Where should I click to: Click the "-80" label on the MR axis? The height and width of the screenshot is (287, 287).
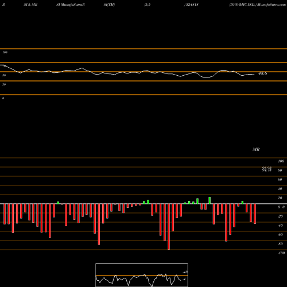pyautogui.click(x=280, y=244)
